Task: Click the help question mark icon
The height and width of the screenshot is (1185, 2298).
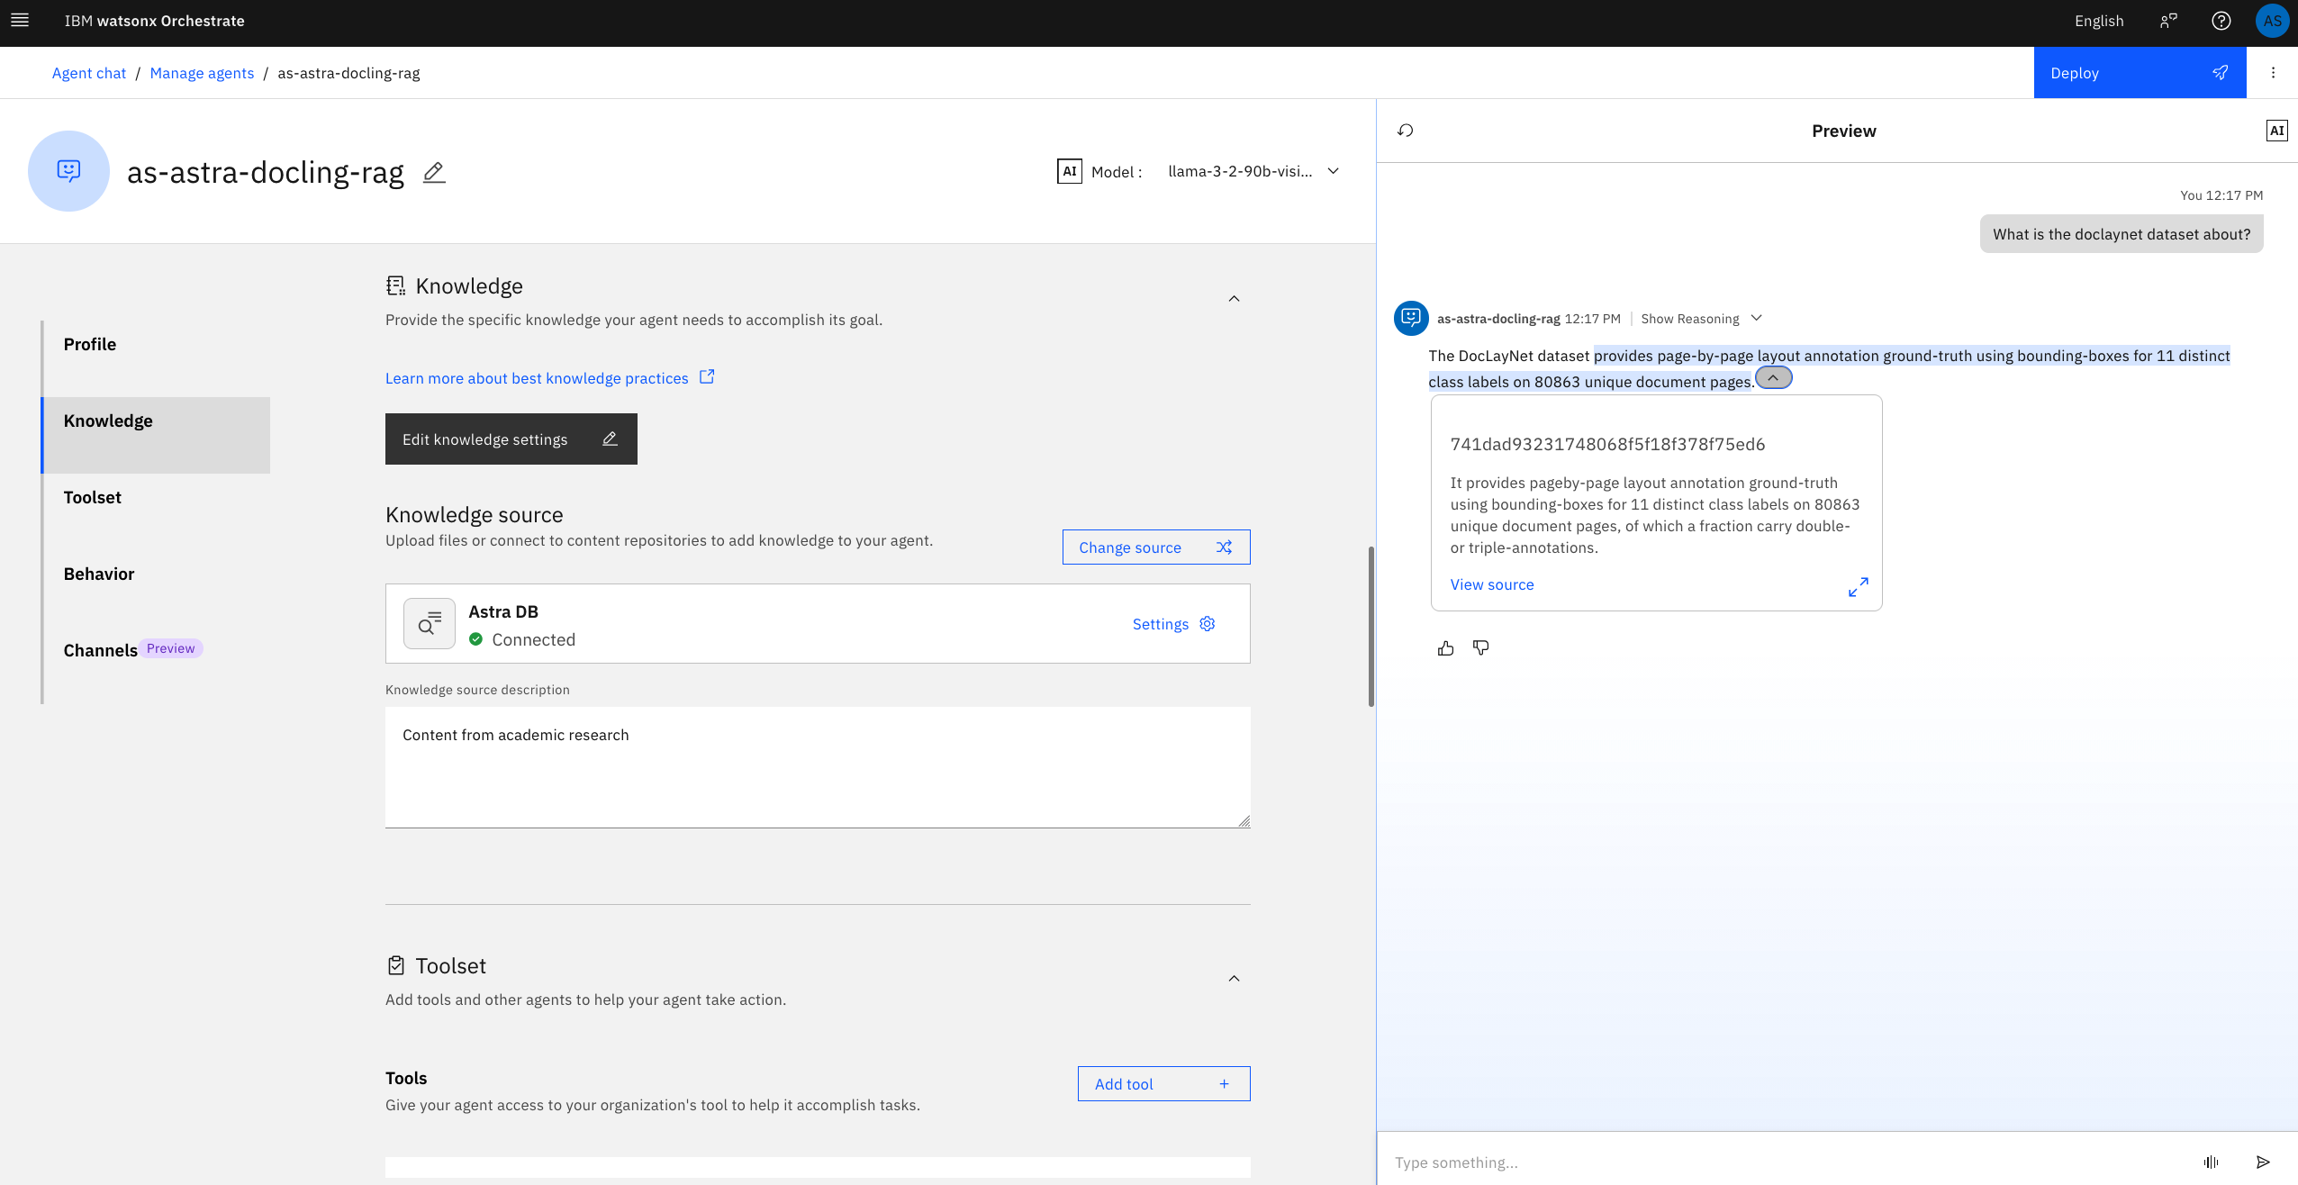Action: click(2221, 21)
